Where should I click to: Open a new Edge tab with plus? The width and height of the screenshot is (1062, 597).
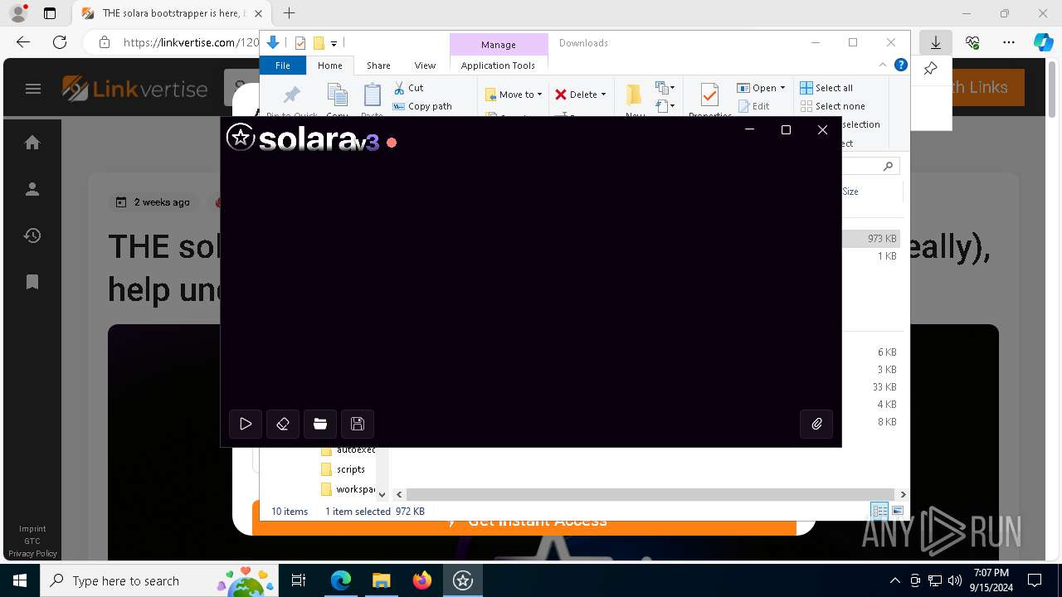tap(289, 13)
